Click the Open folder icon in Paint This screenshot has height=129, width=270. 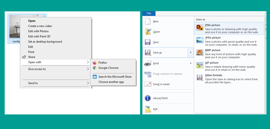[148, 32]
